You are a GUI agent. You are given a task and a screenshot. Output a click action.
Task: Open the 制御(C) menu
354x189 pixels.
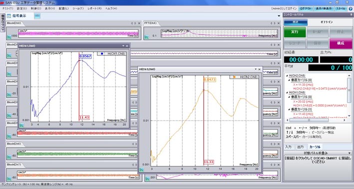(x=36, y=8)
